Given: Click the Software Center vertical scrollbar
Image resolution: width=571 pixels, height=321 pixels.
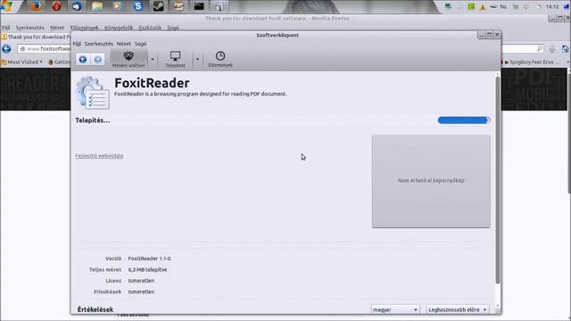Looking at the screenshot, I should pyautogui.click(x=498, y=180).
